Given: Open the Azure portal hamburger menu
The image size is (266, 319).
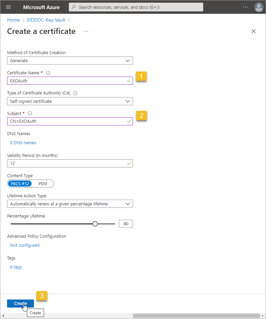Looking at the screenshot, I should click(x=9, y=7).
